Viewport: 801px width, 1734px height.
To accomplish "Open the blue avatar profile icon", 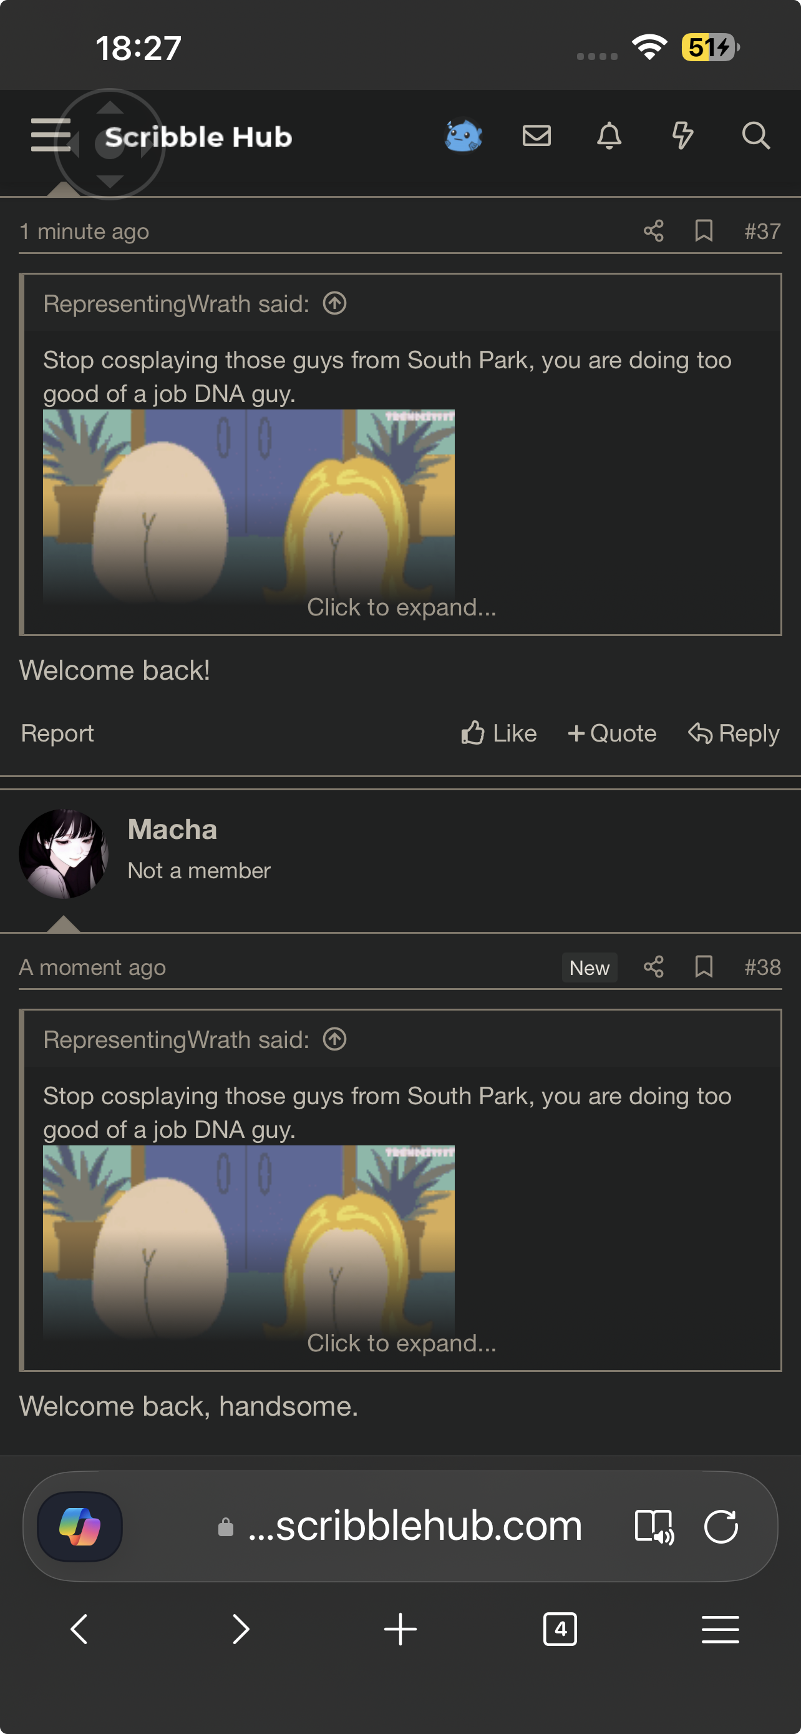I will [464, 135].
